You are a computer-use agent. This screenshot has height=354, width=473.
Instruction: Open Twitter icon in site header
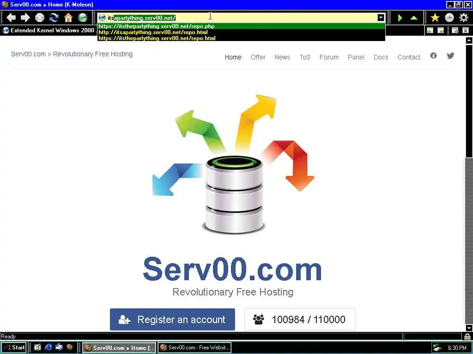pyautogui.click(x=450, y=56)
